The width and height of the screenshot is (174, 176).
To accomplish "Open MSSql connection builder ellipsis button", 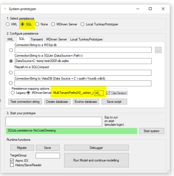I will pos(158,50).
